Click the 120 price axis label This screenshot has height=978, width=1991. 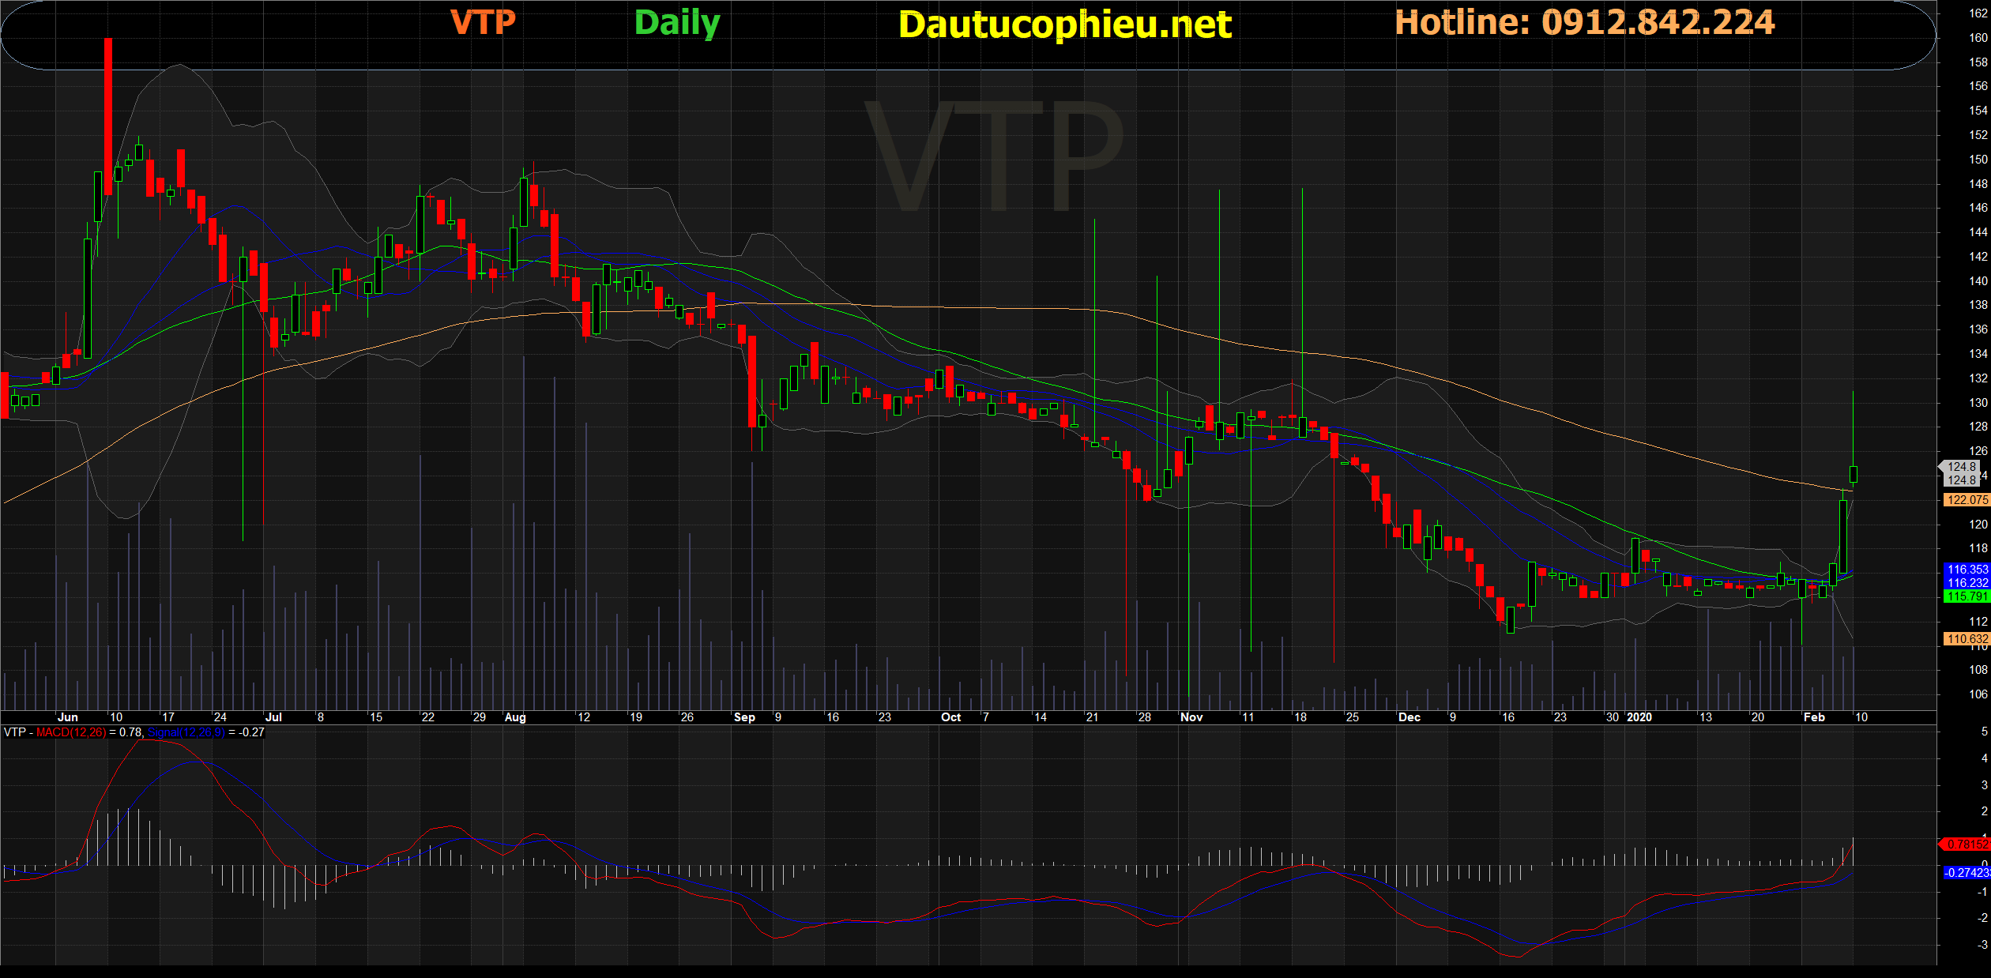pos(1978,525)
